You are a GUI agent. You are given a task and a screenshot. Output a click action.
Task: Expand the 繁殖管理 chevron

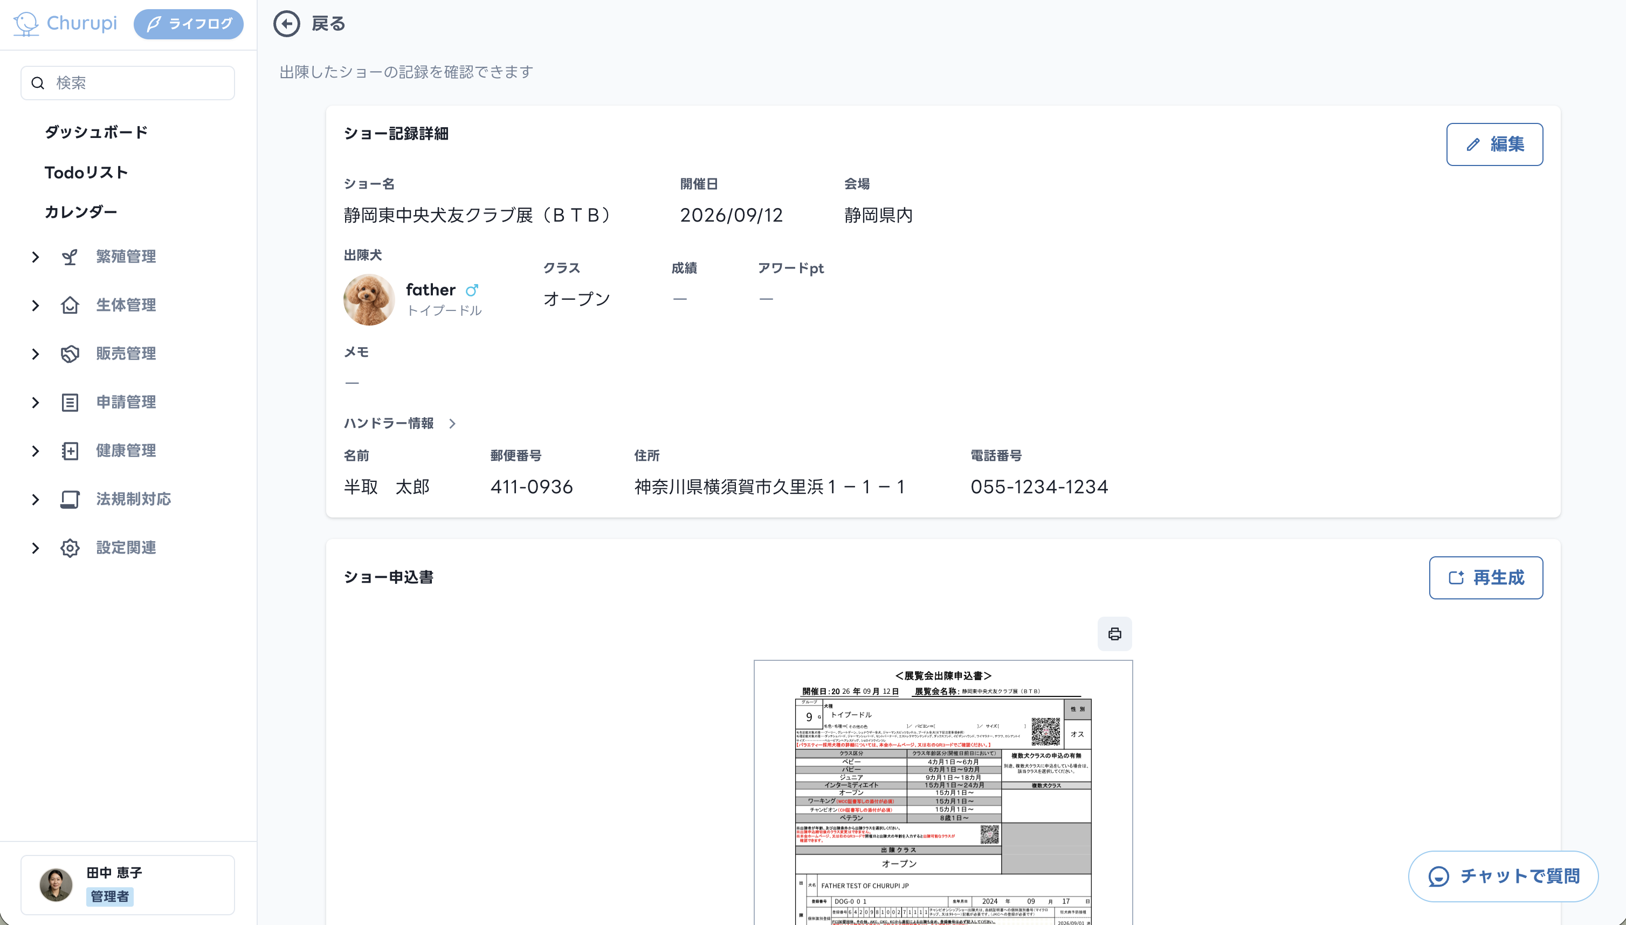[36, 257]
